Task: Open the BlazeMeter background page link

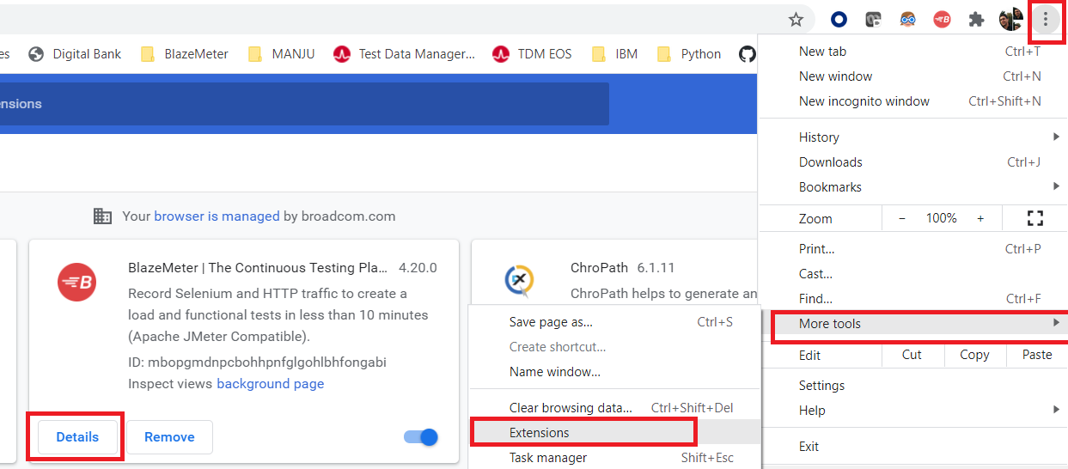Action: [x=271, y=384]
